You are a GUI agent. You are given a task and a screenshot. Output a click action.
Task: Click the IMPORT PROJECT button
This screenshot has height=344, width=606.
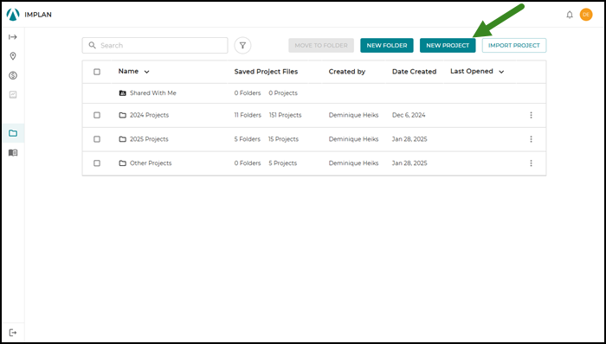coord(514,46)
